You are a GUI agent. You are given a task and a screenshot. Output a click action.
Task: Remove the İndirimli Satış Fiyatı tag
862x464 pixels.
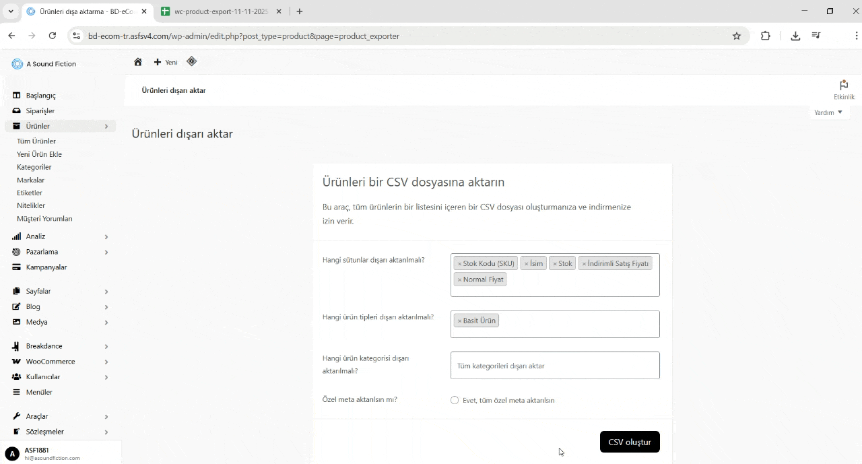(584, 264)
